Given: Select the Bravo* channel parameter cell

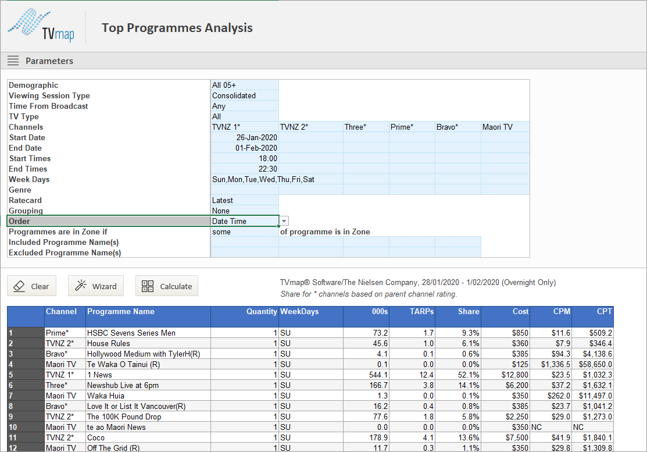Looking at the screenshot, I should pos(458,127).
